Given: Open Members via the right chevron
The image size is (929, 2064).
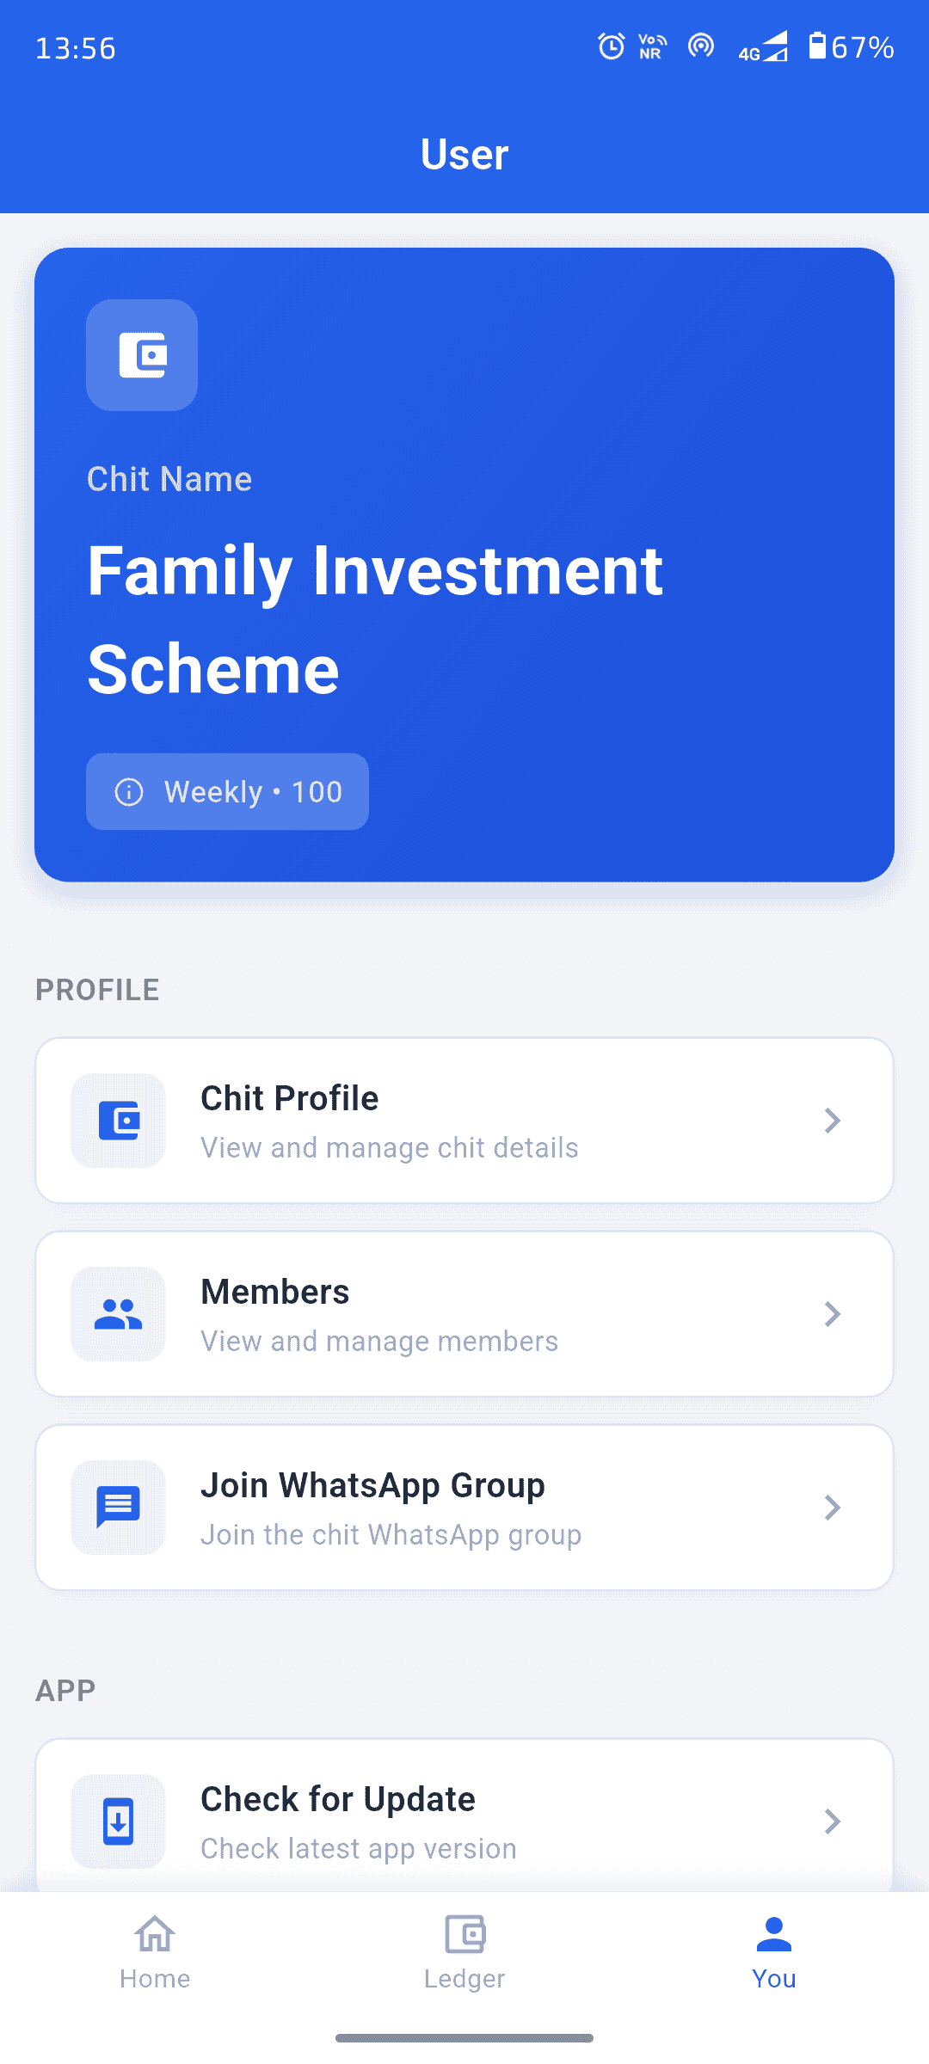Looking at the screenshot, I should 832,1314.
